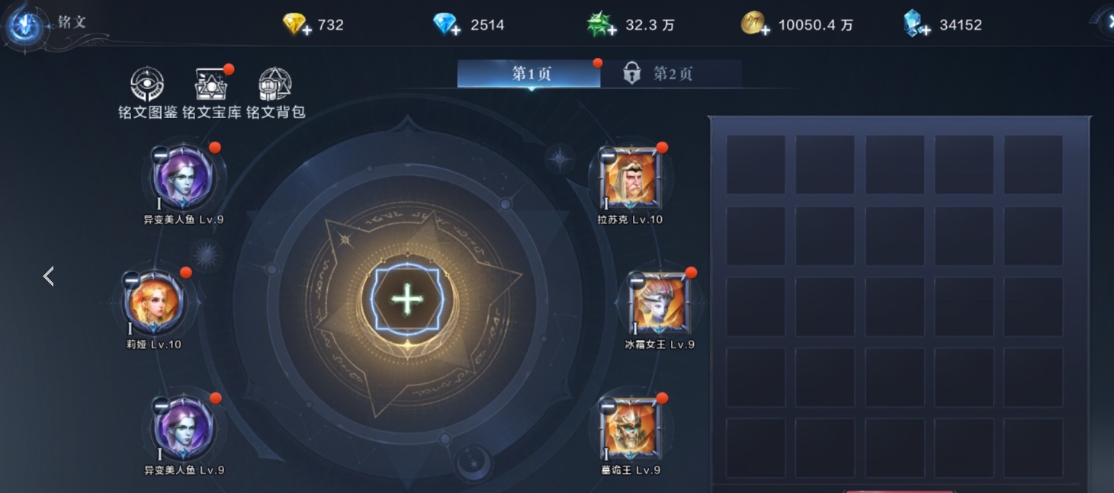Select the 莉娅 Lv.10 hero portrait
1114x493 pixels.
click(154, 303)
